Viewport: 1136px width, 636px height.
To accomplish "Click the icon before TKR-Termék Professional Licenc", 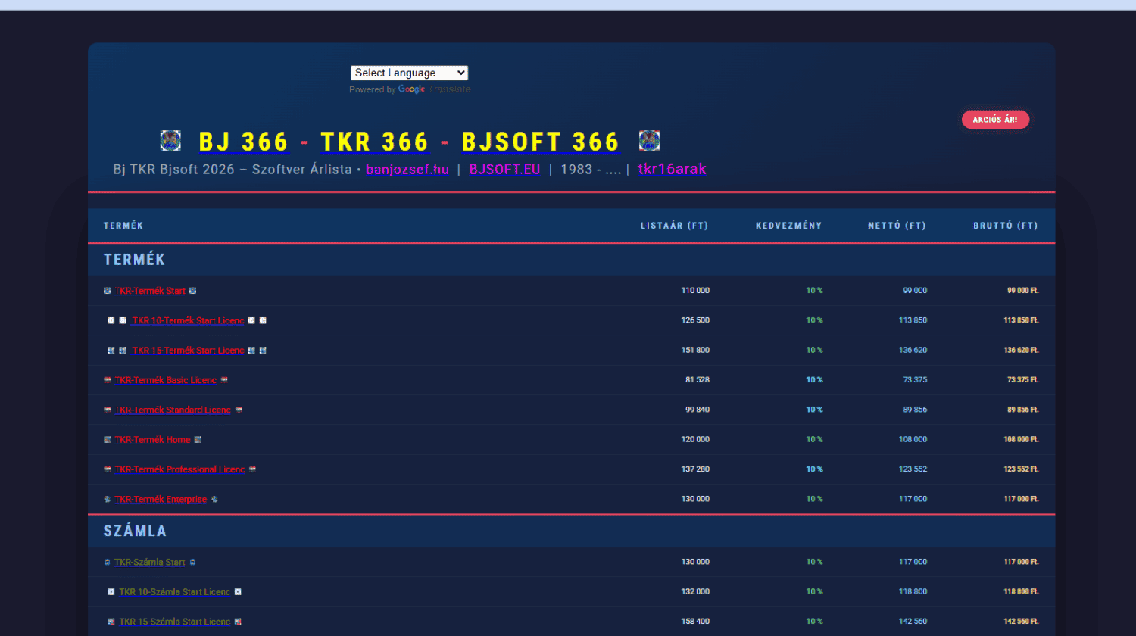I will pyautogui.click(x=107, y=469).
